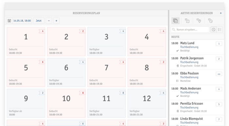Screen dimensions: 229x126
Task: Open Mads Andersen reservation
Action: 197,93
